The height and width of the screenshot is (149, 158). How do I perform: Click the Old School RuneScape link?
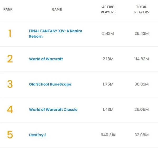click(x=50, y=84)
